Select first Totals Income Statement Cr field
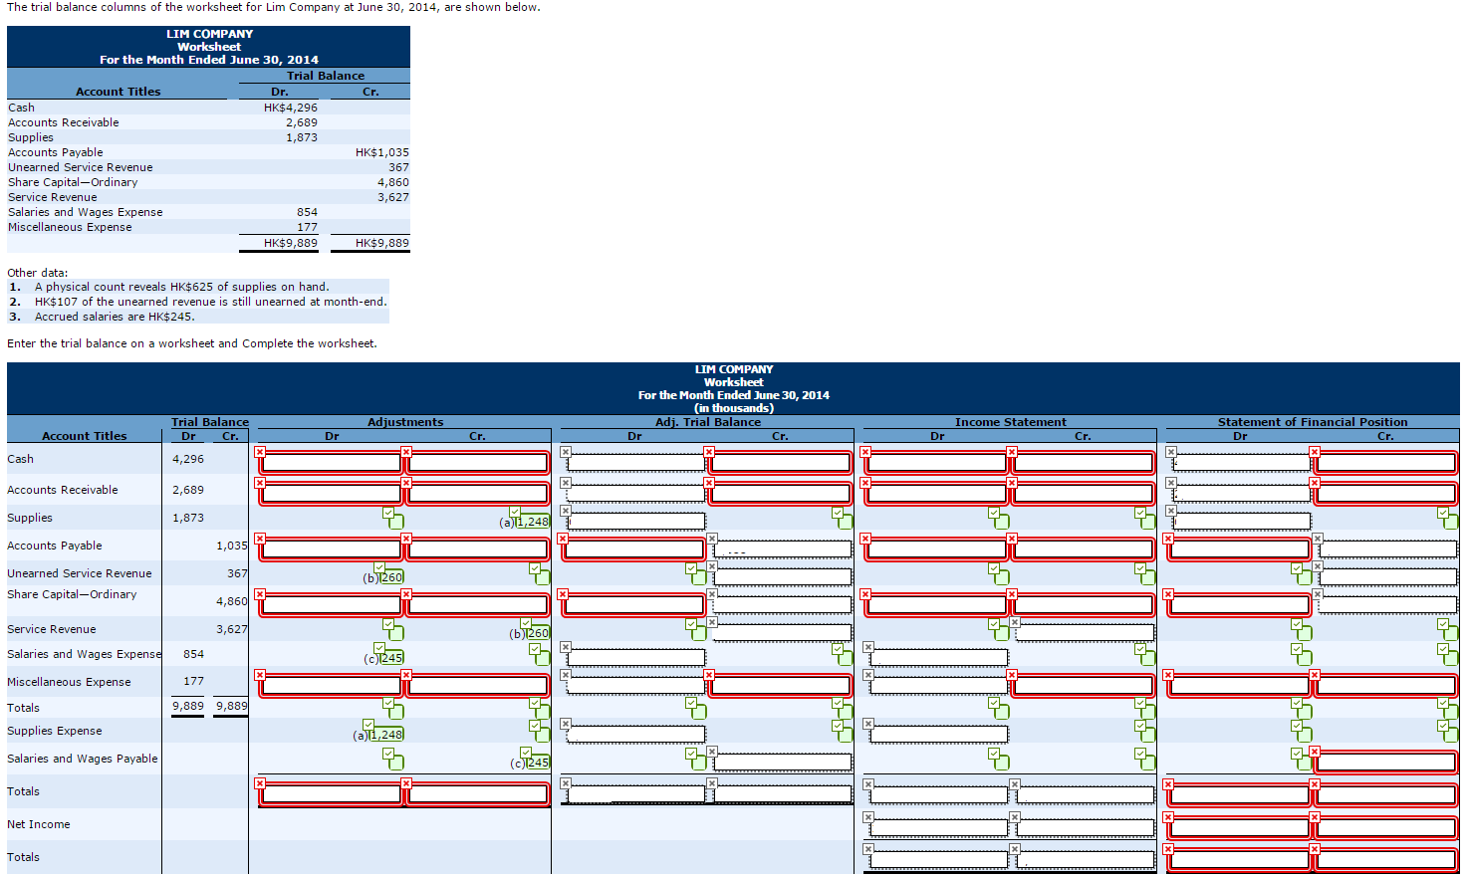 tap(1086, 795)
